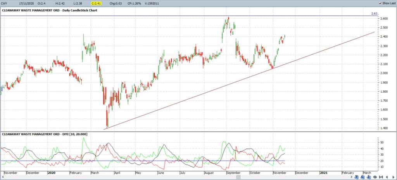This screenshot has width=397, height=180.
Task: Click the blue 'T' chart toolbar icon
Action: tap(357, 177)
